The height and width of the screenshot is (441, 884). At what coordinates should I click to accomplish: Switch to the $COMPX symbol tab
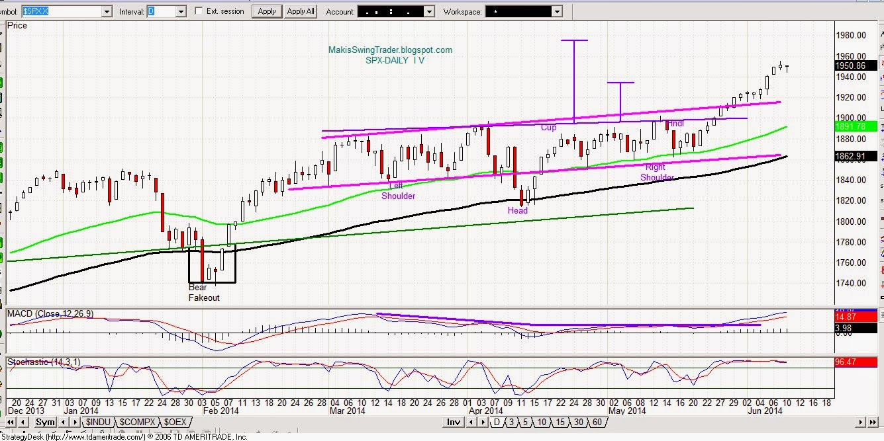tap(138, 422)
